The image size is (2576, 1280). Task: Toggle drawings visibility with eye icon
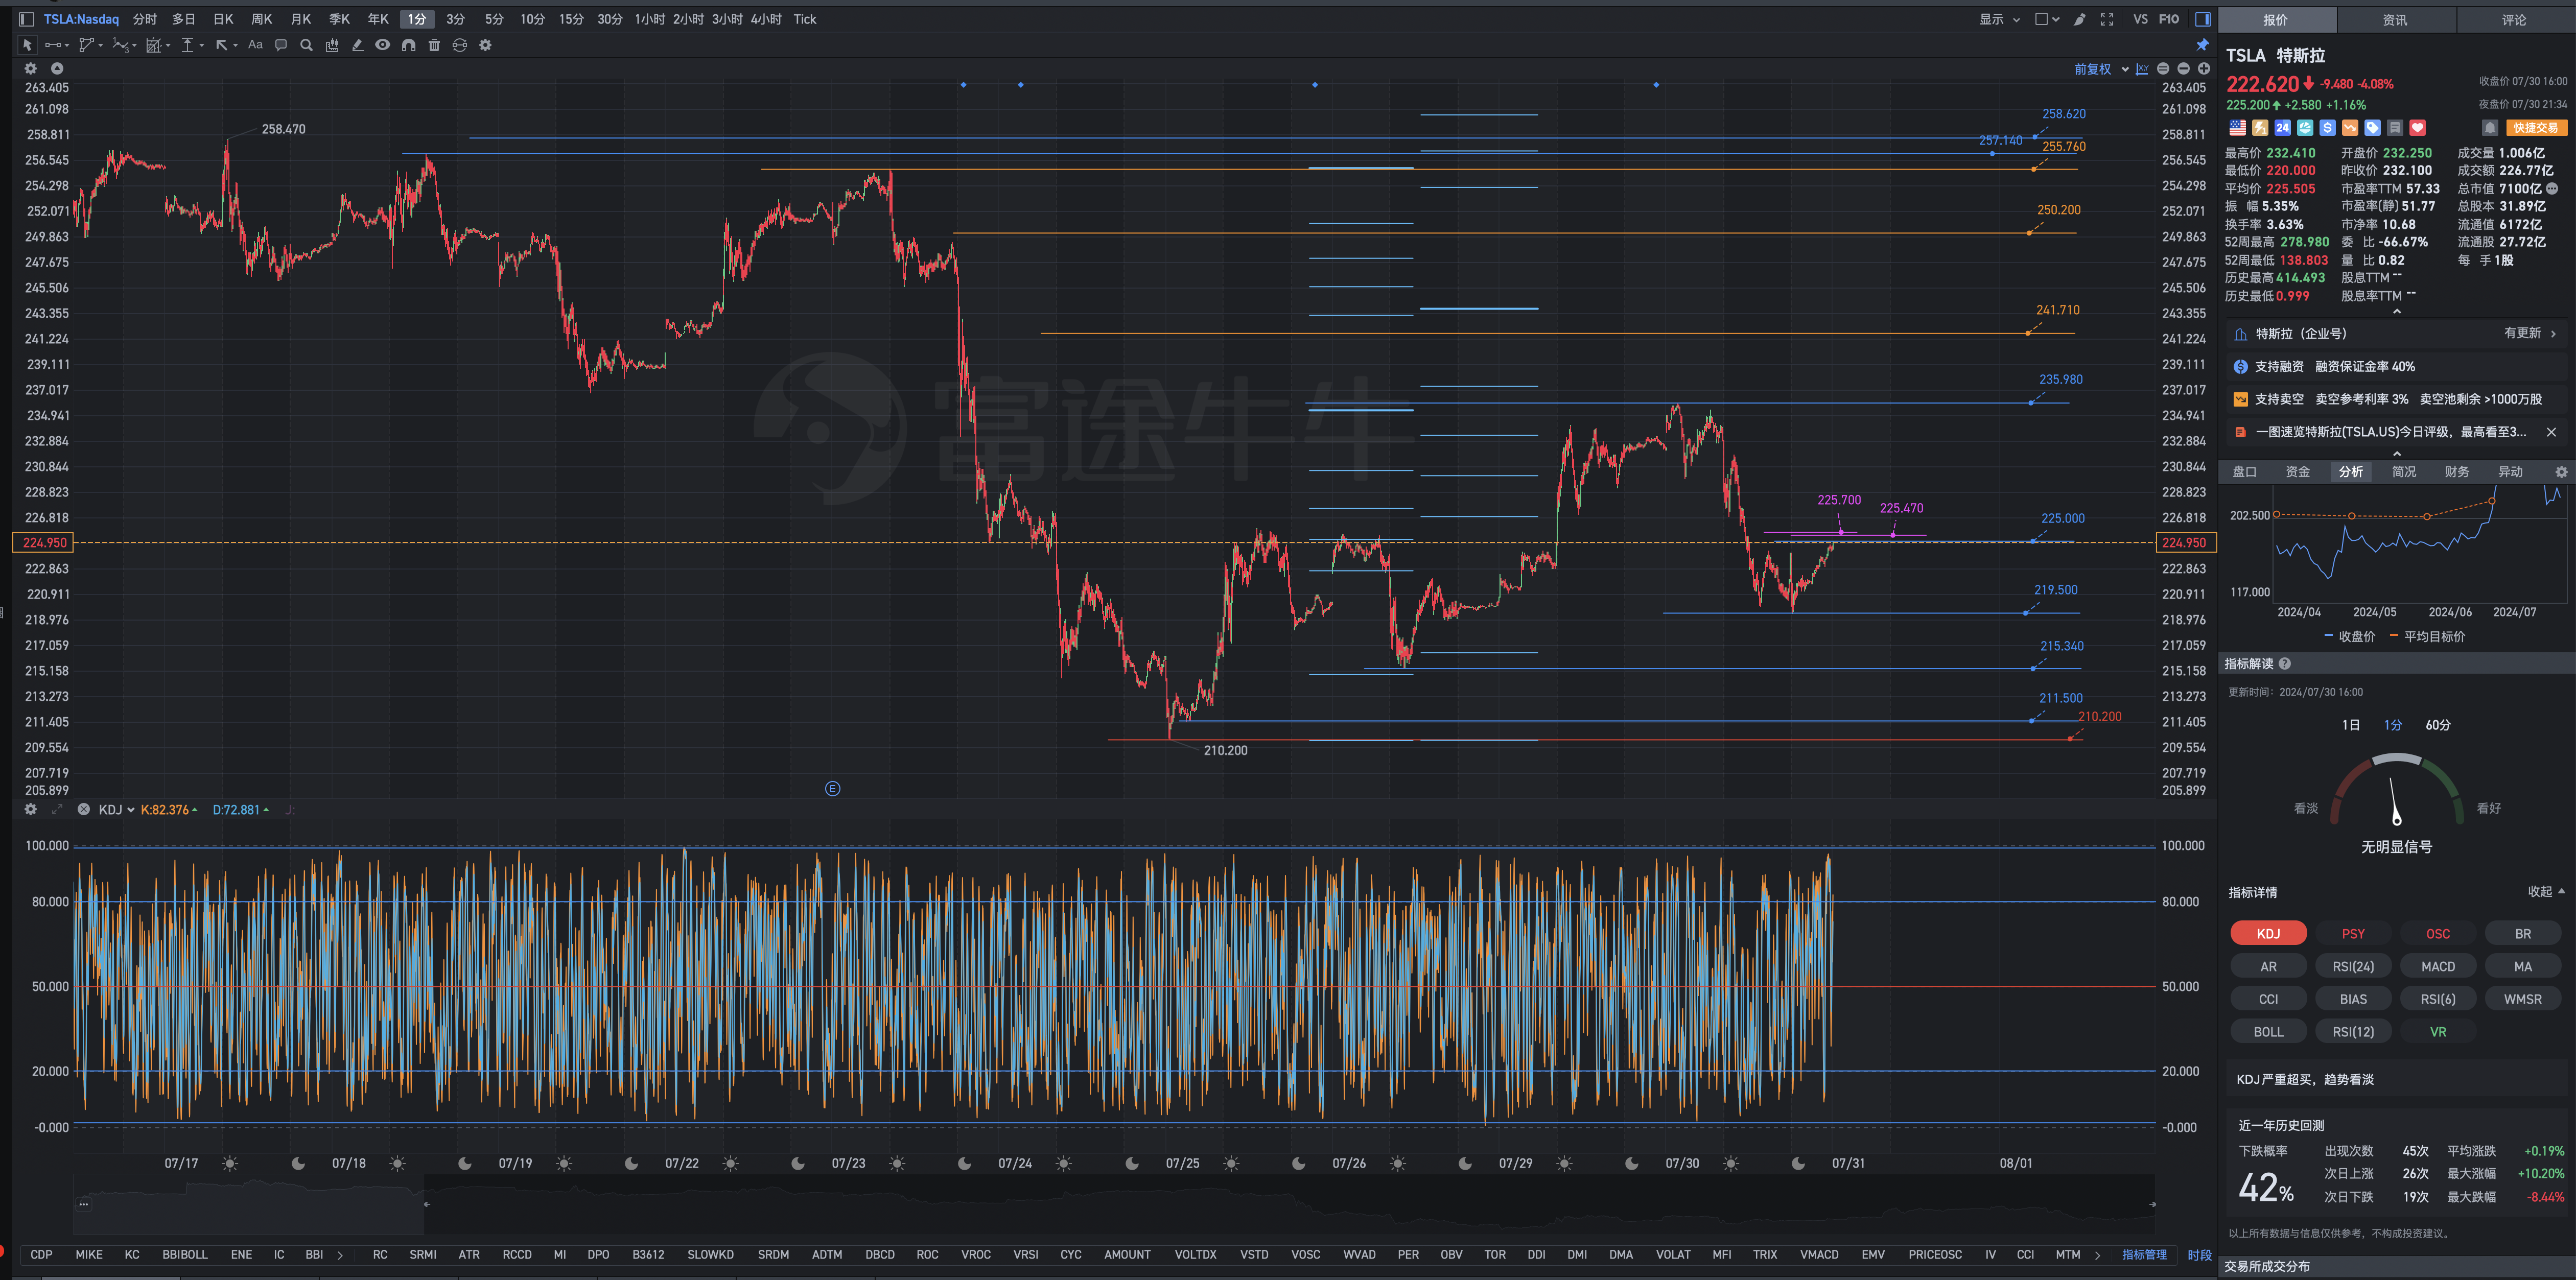382,45
